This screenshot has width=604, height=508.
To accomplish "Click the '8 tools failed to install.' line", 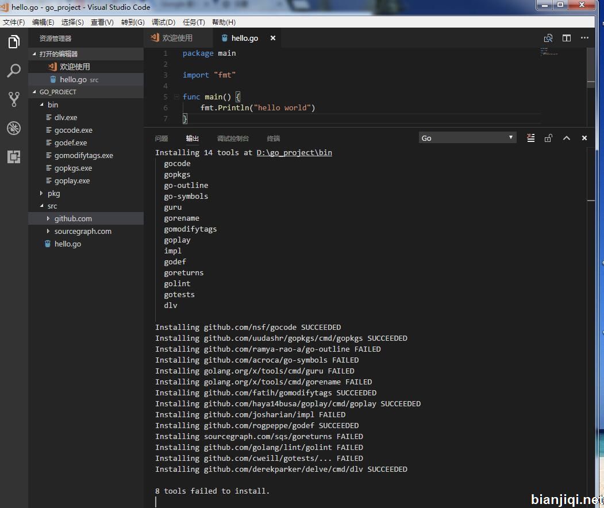I will (212, 491).
